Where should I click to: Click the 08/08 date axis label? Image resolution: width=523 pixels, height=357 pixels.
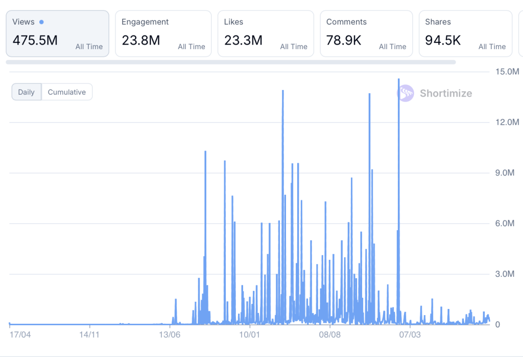click(x=329, y=334)
